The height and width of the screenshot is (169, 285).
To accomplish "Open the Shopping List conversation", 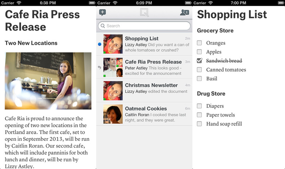I will coord(144,44).
